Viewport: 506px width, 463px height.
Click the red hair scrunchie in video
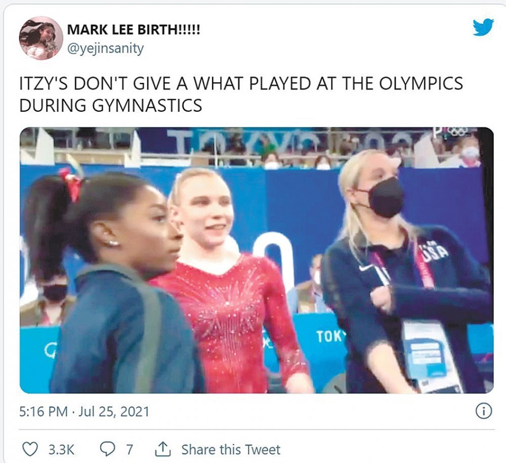71,185
